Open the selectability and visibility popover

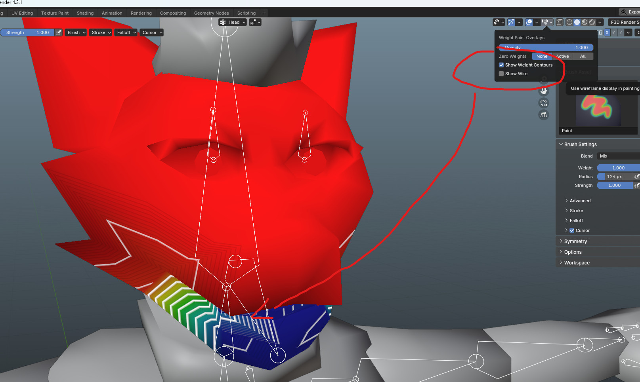[499, 22]
